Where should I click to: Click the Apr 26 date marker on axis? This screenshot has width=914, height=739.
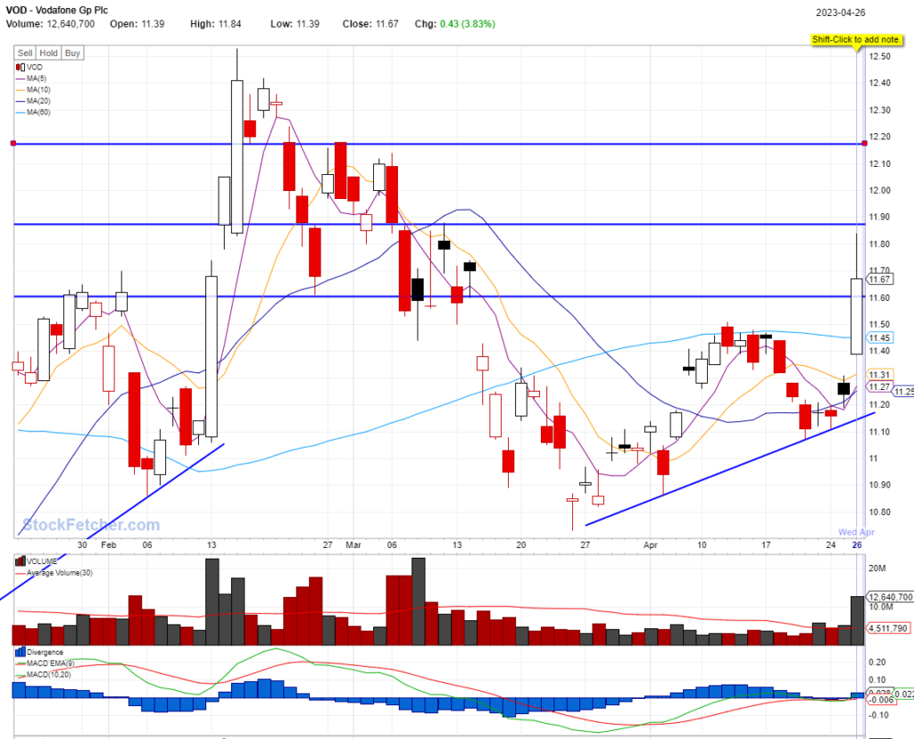[x=856, y=545]
